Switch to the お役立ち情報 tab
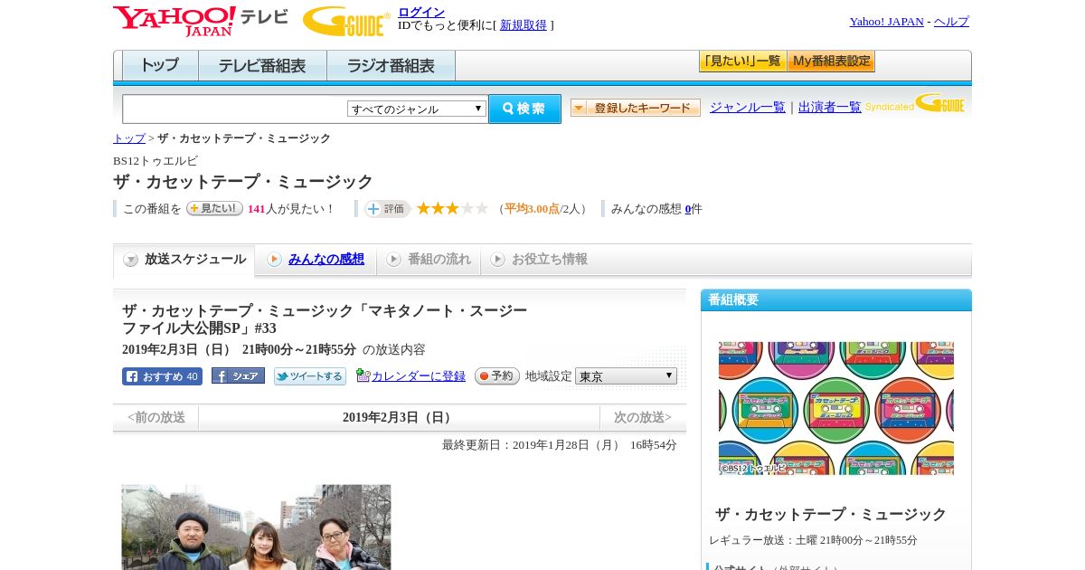 [x=539, y=260]
